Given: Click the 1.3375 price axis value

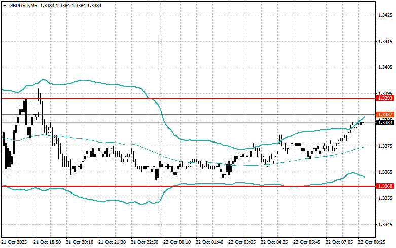Looking at the screenshot, I should pyautogui.click(x=385, y=146).
